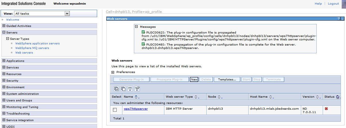
Task: Show the filter view icon
Action: coord(130,89)
